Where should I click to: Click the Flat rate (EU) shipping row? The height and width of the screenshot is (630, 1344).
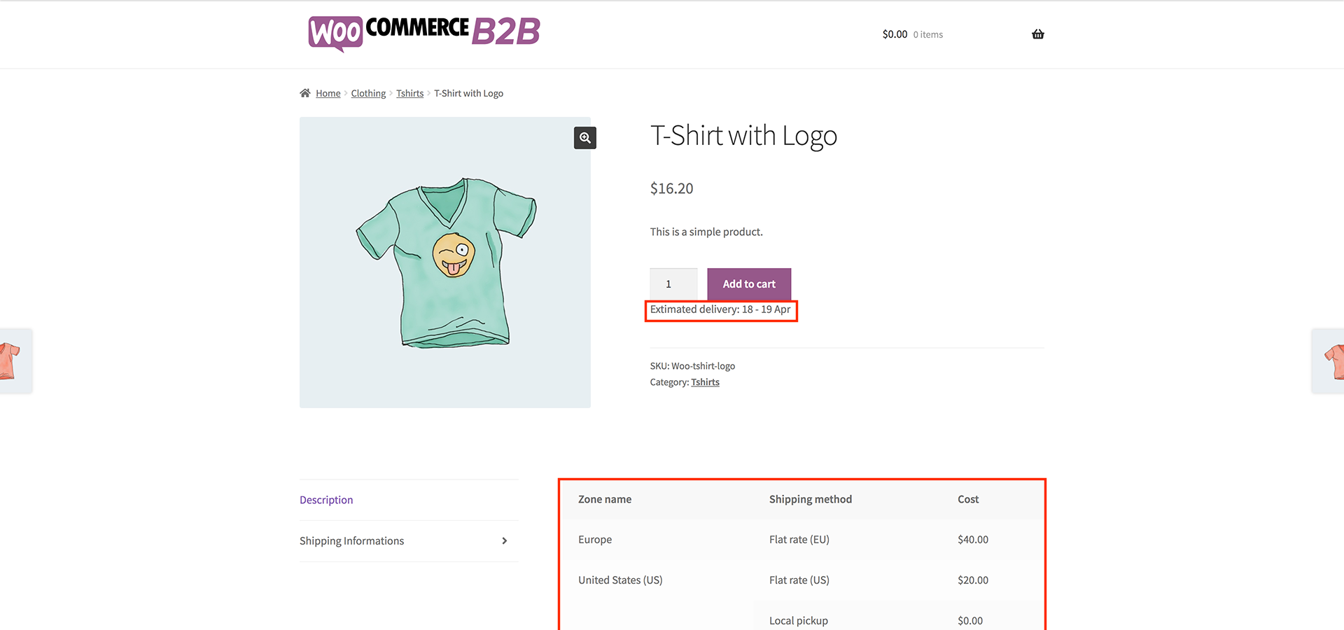tap(799, 540)
